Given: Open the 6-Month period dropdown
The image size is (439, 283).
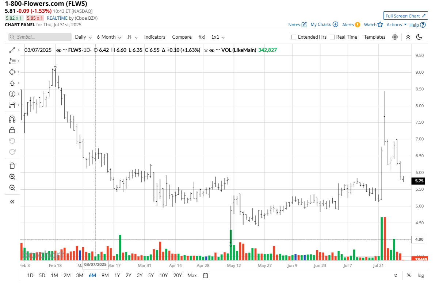Looking at the screenshot, I should (x=109, y=37).
